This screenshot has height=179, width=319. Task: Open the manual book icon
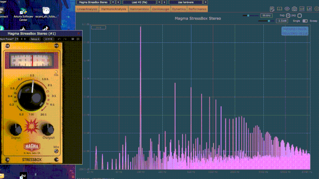point(280,9)
